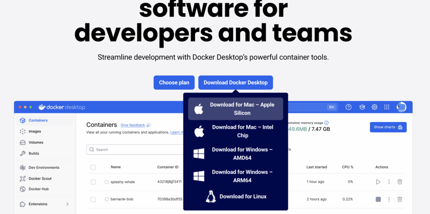Start the splashy-whale container
The width and height of the screenshot is (430, 214).
coord(378,182)
